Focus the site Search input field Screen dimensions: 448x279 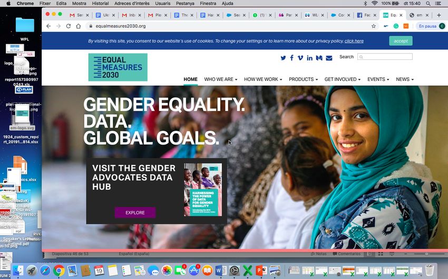385,57
